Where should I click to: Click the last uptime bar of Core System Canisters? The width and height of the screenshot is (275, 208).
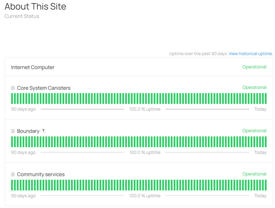(266, 99)
